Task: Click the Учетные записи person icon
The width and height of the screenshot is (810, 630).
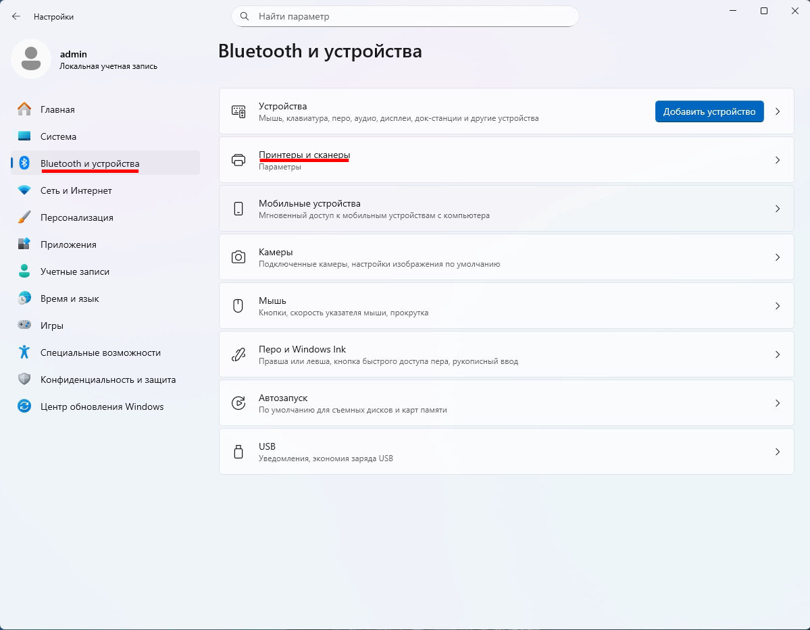Action: tap(24, 271)
